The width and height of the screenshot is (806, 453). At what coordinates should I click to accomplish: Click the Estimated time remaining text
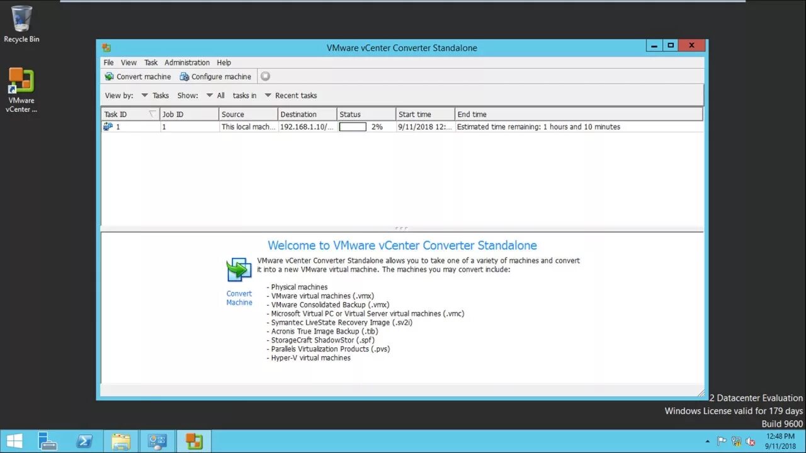pos(538,126)
